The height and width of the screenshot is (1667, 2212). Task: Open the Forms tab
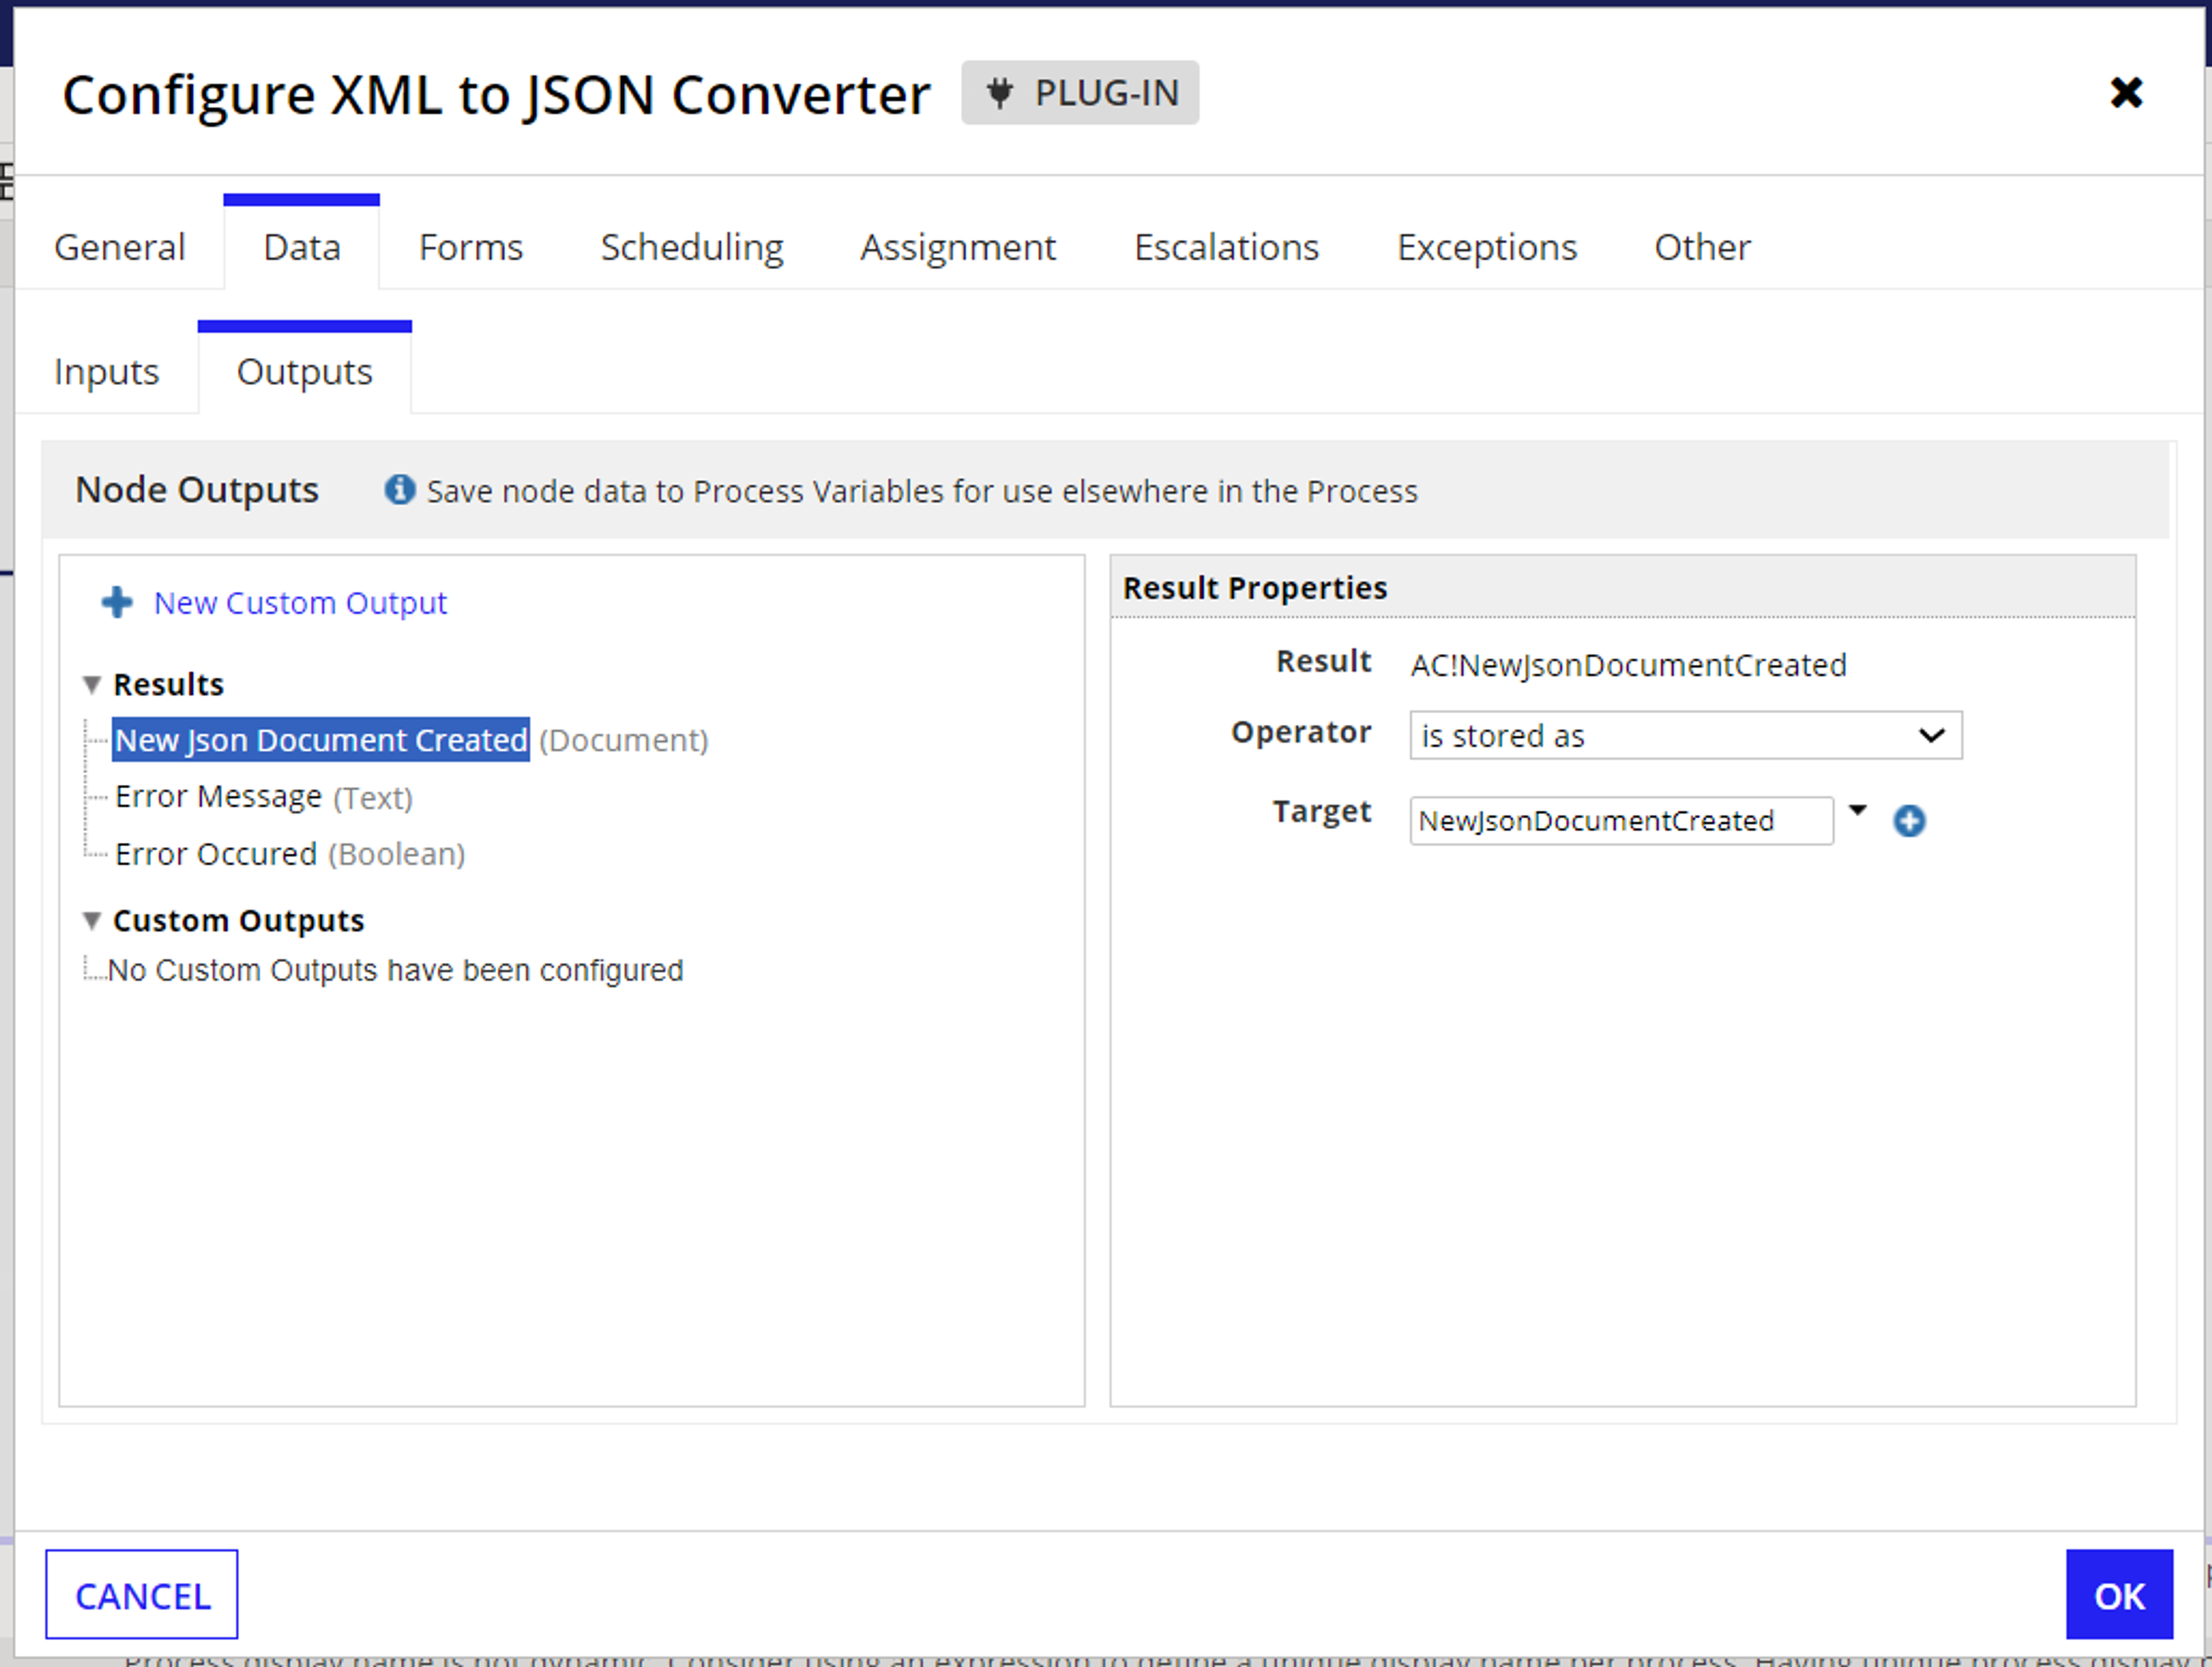pos(471,247)
